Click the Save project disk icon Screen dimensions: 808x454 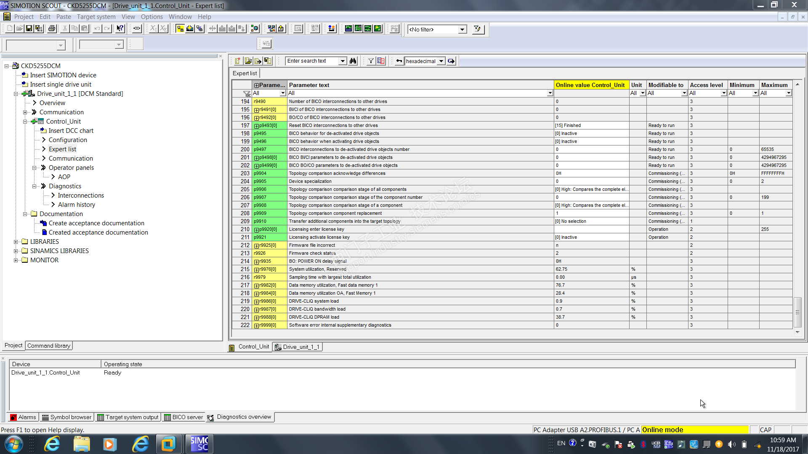[29, 29]
